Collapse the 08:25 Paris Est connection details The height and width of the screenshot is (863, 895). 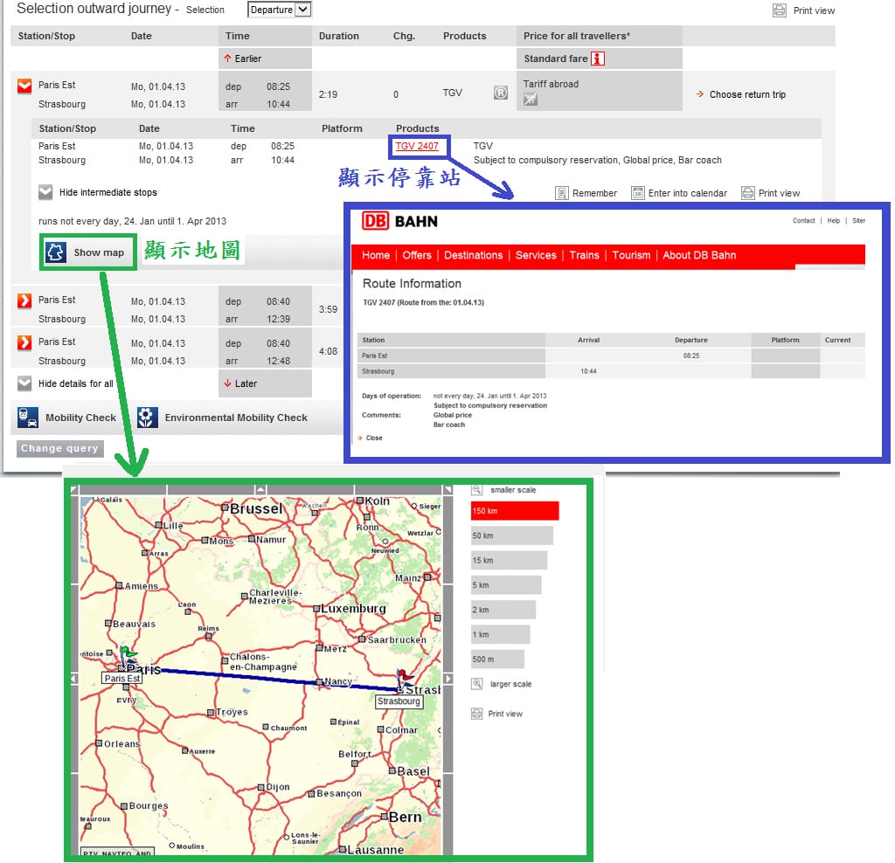[x=24, y=86]
